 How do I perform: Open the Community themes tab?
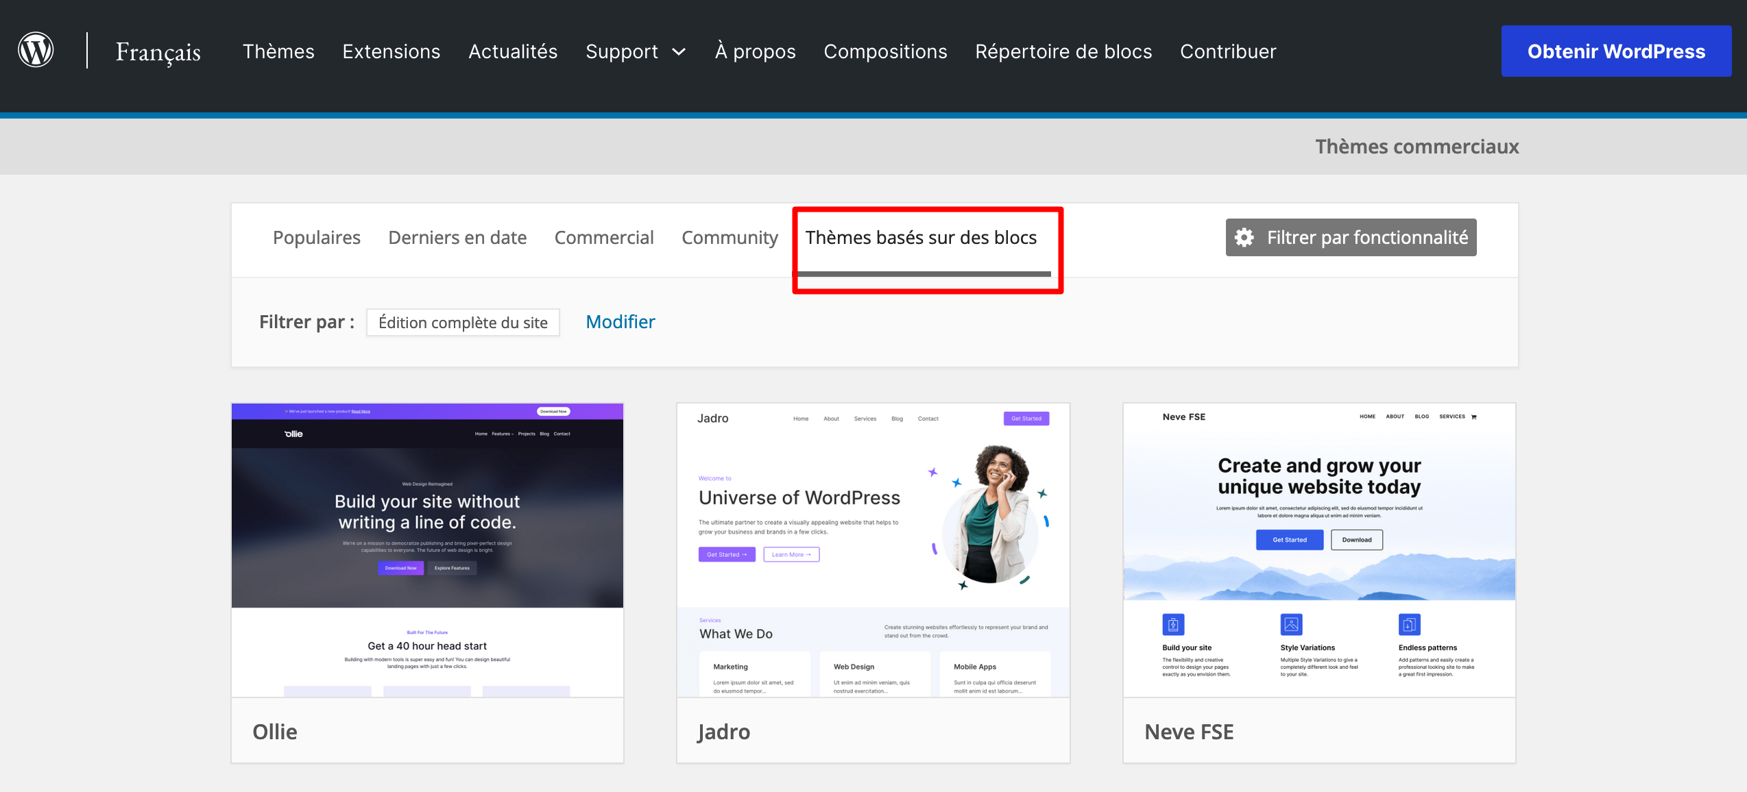[x=729, y=237]
